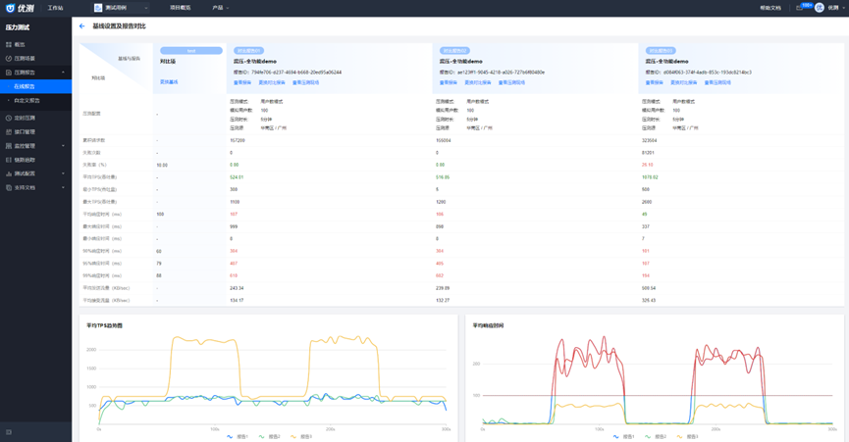Click the 测试配置 chart icon in the sidebar
This screenshot has height=442, width=849.
tap(8, 174)
